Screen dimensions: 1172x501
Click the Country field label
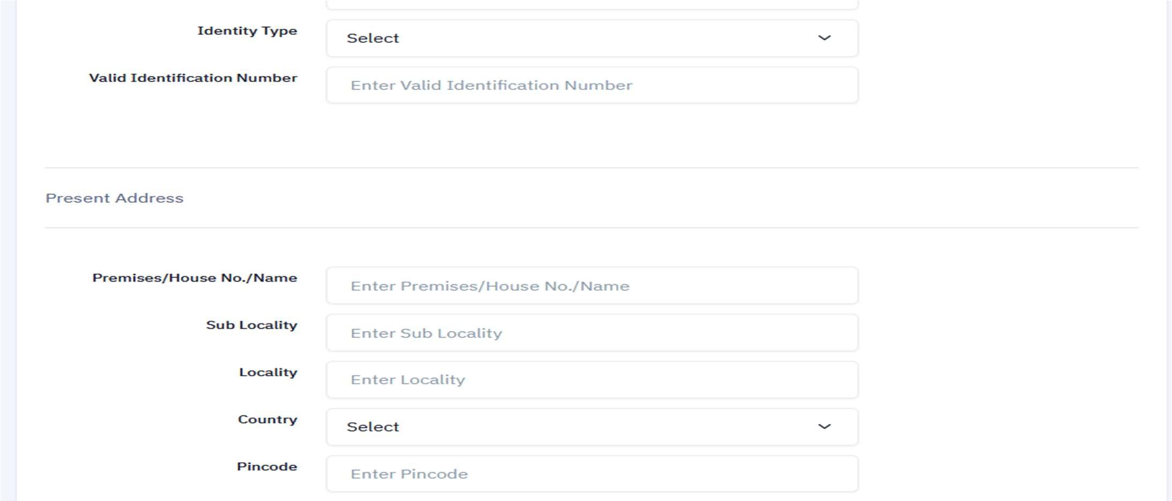268,419
